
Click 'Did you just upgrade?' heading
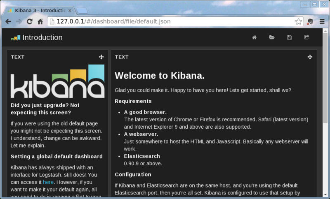pyautogui.click(x=45, y=109)
